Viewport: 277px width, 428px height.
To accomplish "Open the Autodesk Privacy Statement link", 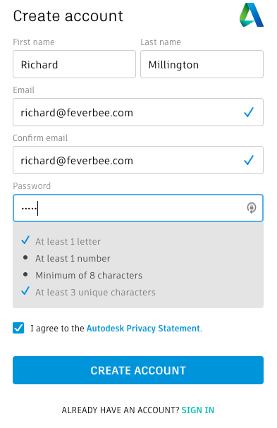I will (x=143, y=328).
